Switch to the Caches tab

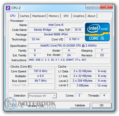24,16
